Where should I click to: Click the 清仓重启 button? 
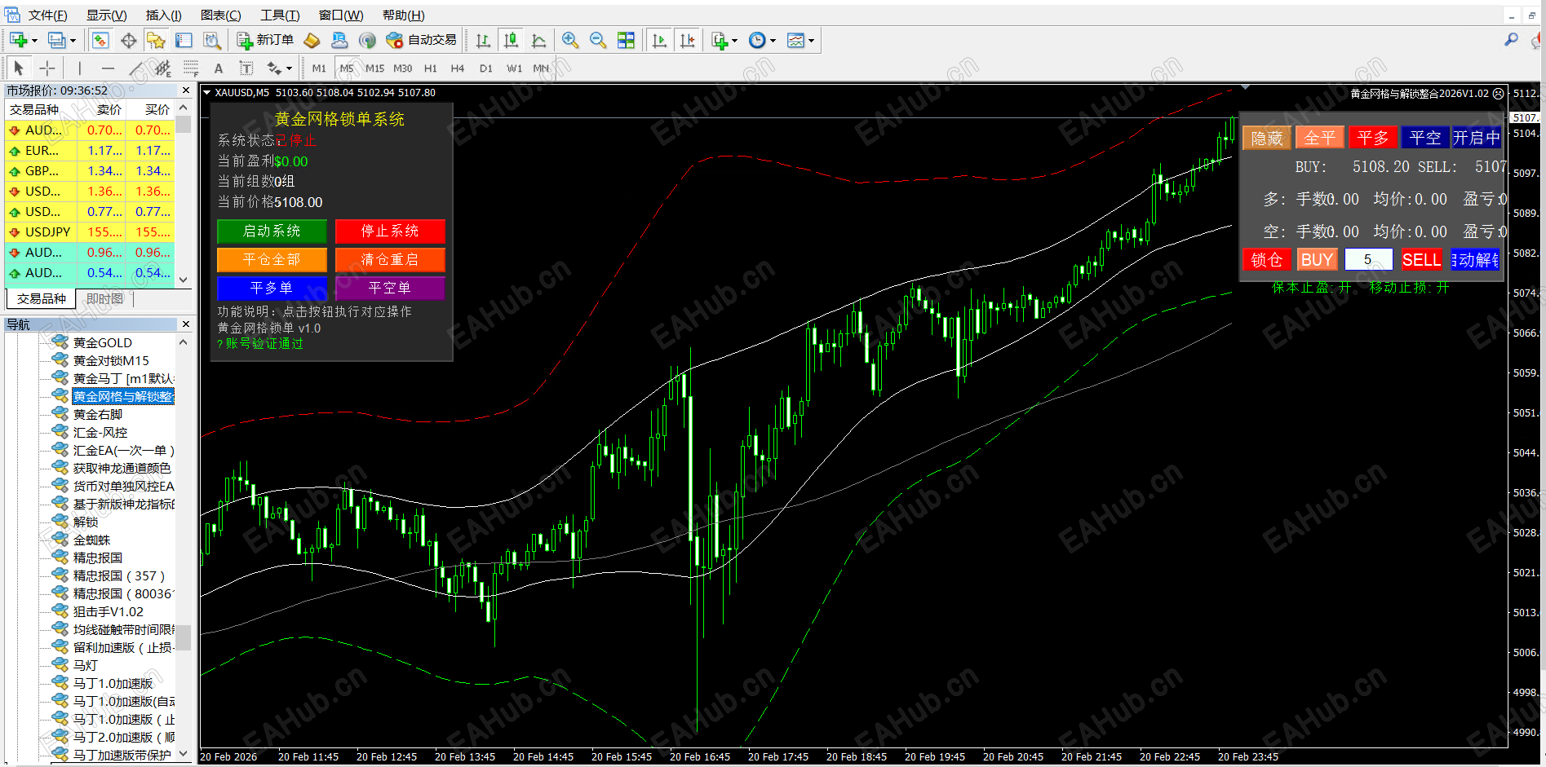(x=390, y=260)
